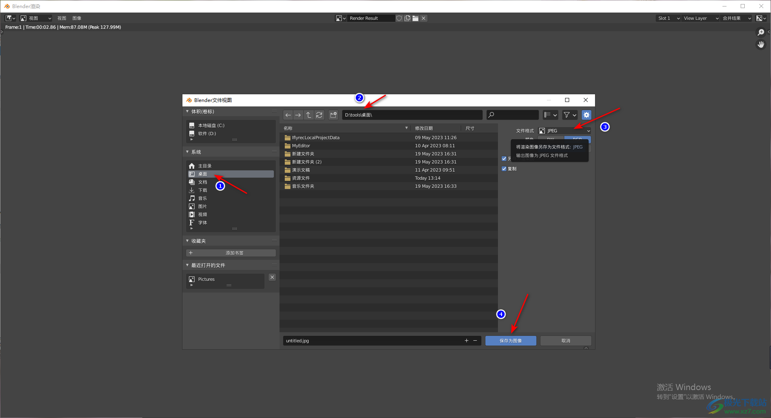Select 资源文件 folder

click(x=389, y=178)
